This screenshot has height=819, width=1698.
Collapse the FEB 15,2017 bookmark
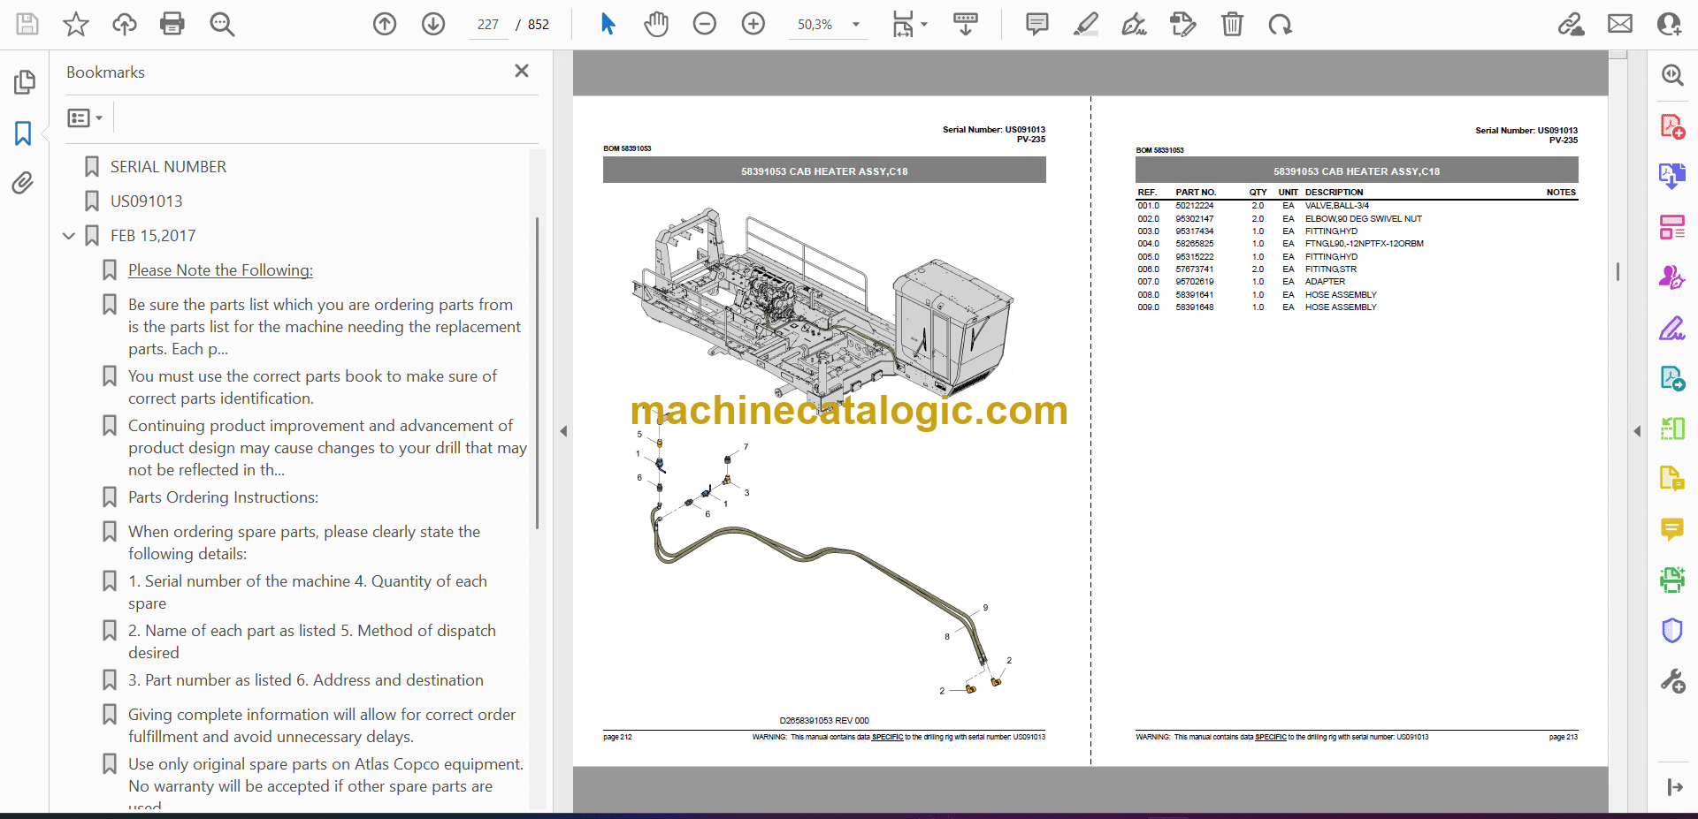click(x=69, y=236)
